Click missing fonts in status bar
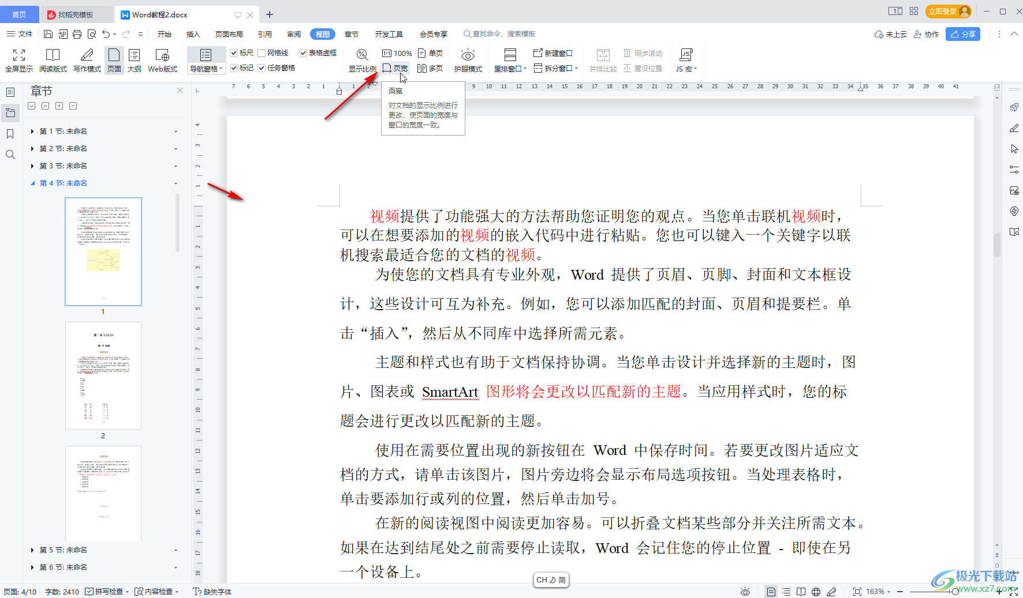The width and height of the screenshot is (1023, 598). pos(212,592)
